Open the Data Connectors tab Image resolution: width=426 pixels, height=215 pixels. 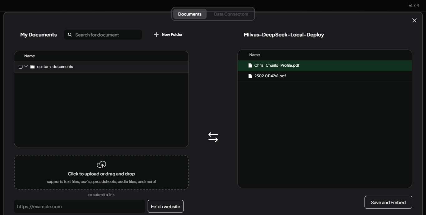click(231, 14)
